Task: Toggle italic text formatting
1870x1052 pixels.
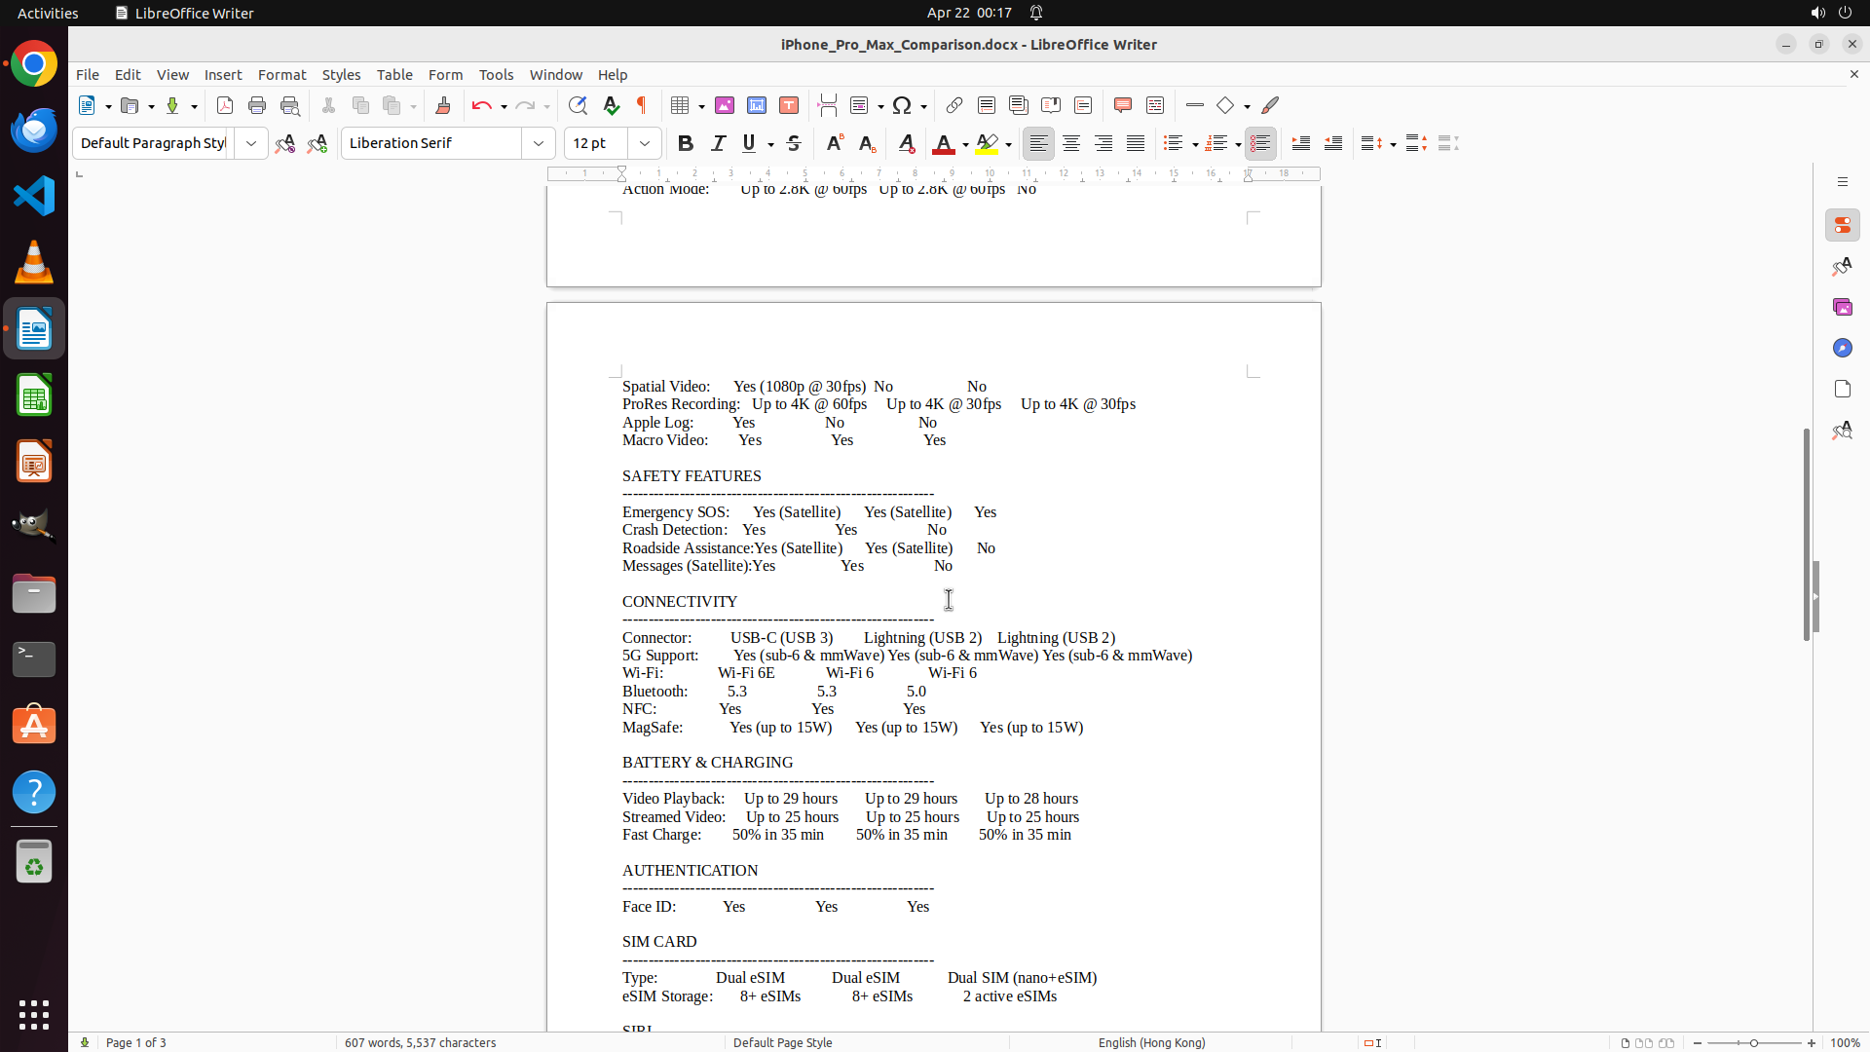Action: 718,143
